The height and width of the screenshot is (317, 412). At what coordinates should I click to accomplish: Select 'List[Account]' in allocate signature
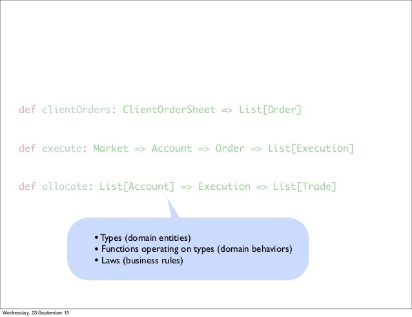tap(137, 187)
